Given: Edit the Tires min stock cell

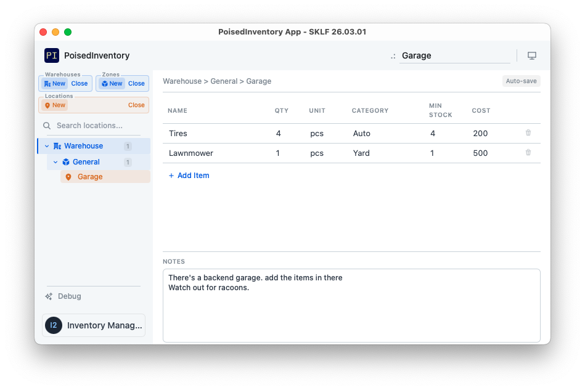Looking at the screenshot, I should (x=433, y=134).
